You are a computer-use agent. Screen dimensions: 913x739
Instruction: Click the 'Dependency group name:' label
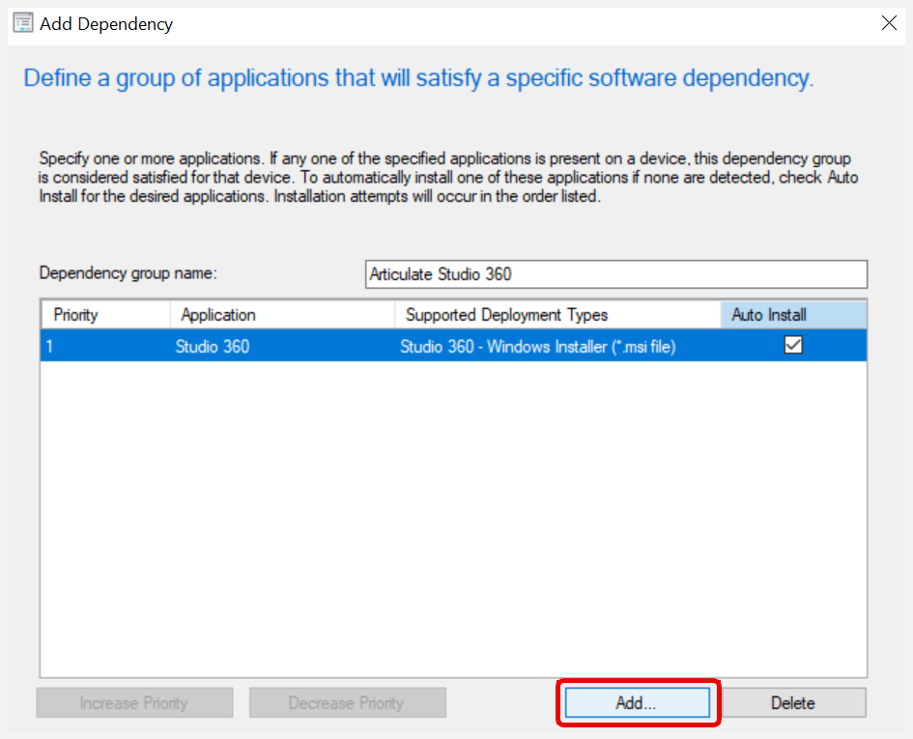pos(128,273)
